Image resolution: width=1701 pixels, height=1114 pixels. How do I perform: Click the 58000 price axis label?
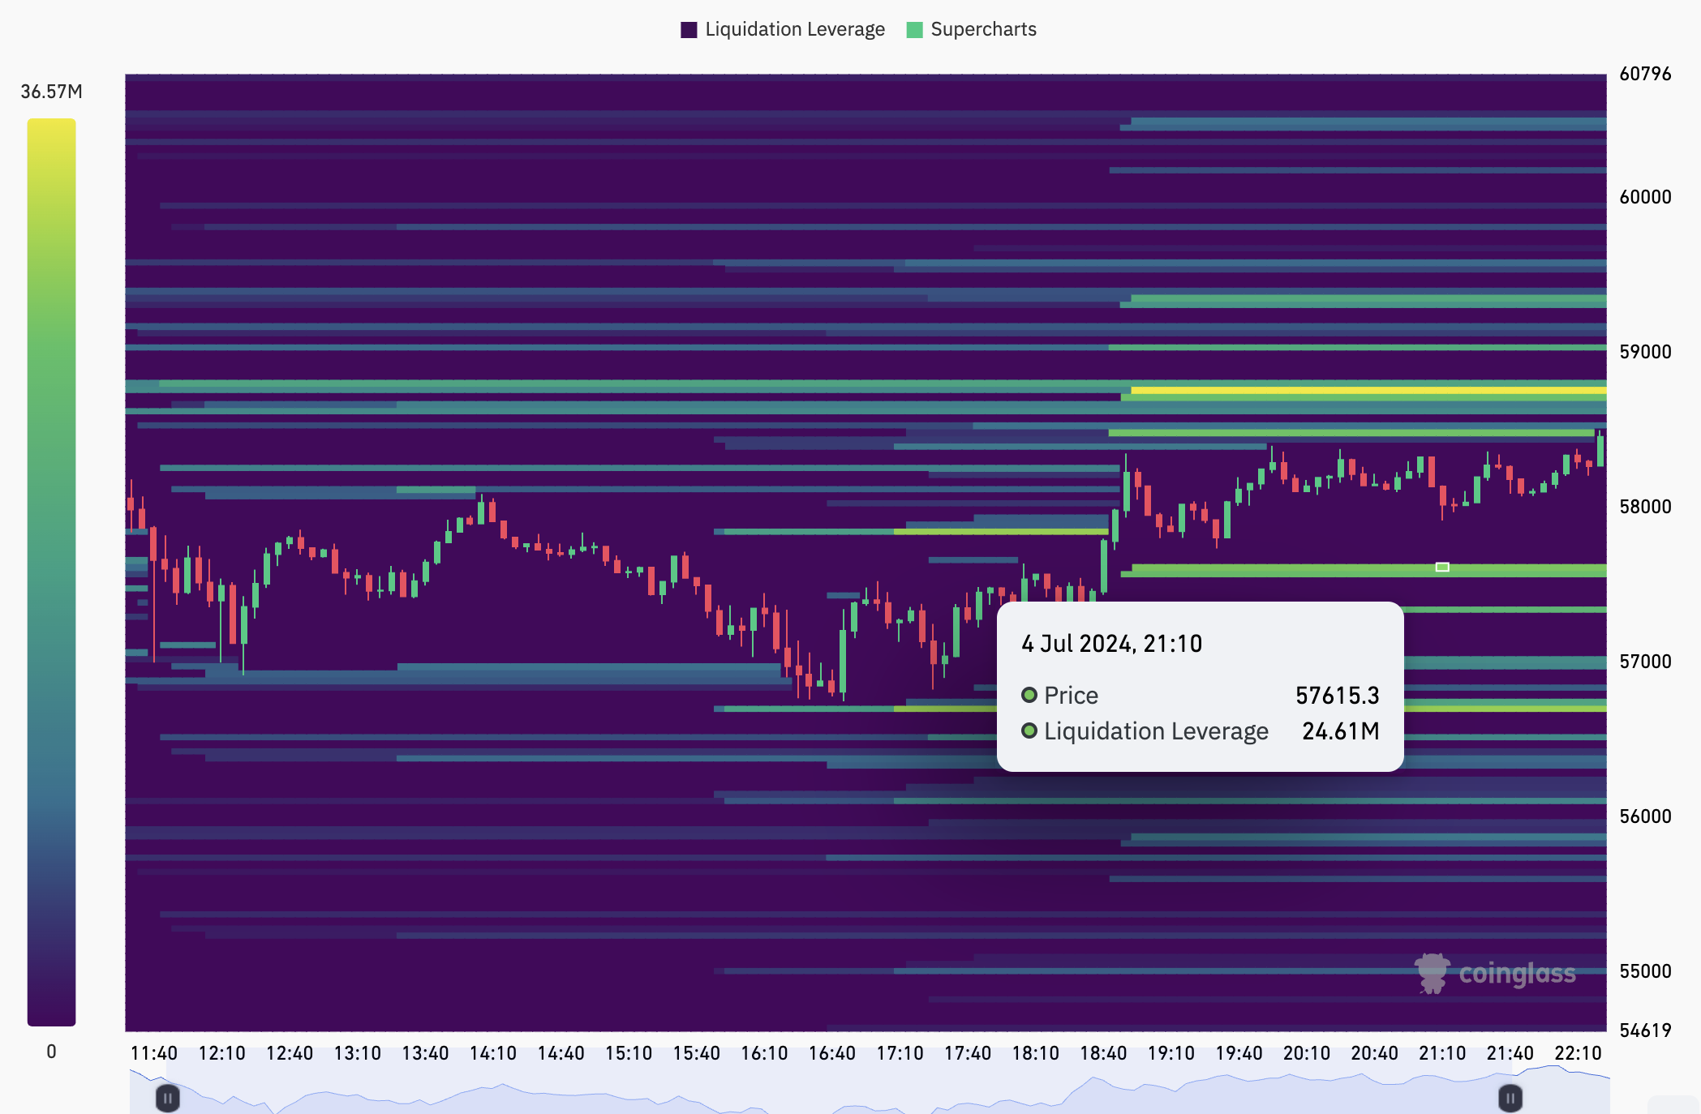tap(1645, 507)
